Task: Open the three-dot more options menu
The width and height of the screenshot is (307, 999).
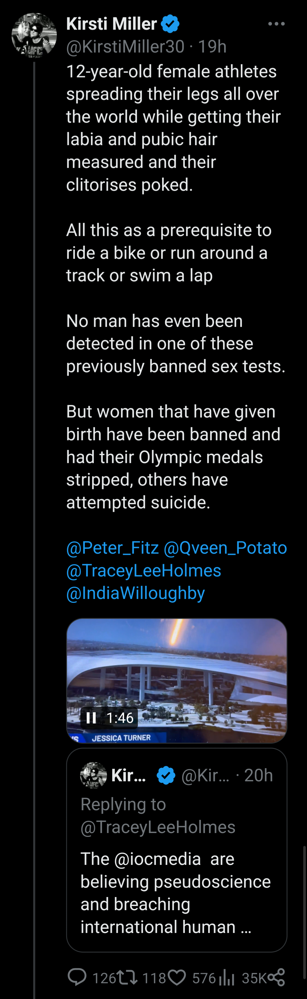Action: (x=276, y=24)
